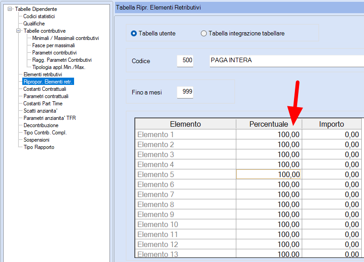Select Percentuale cell of Elemento 10
The image size is (364, 262).
coord(269,224)
